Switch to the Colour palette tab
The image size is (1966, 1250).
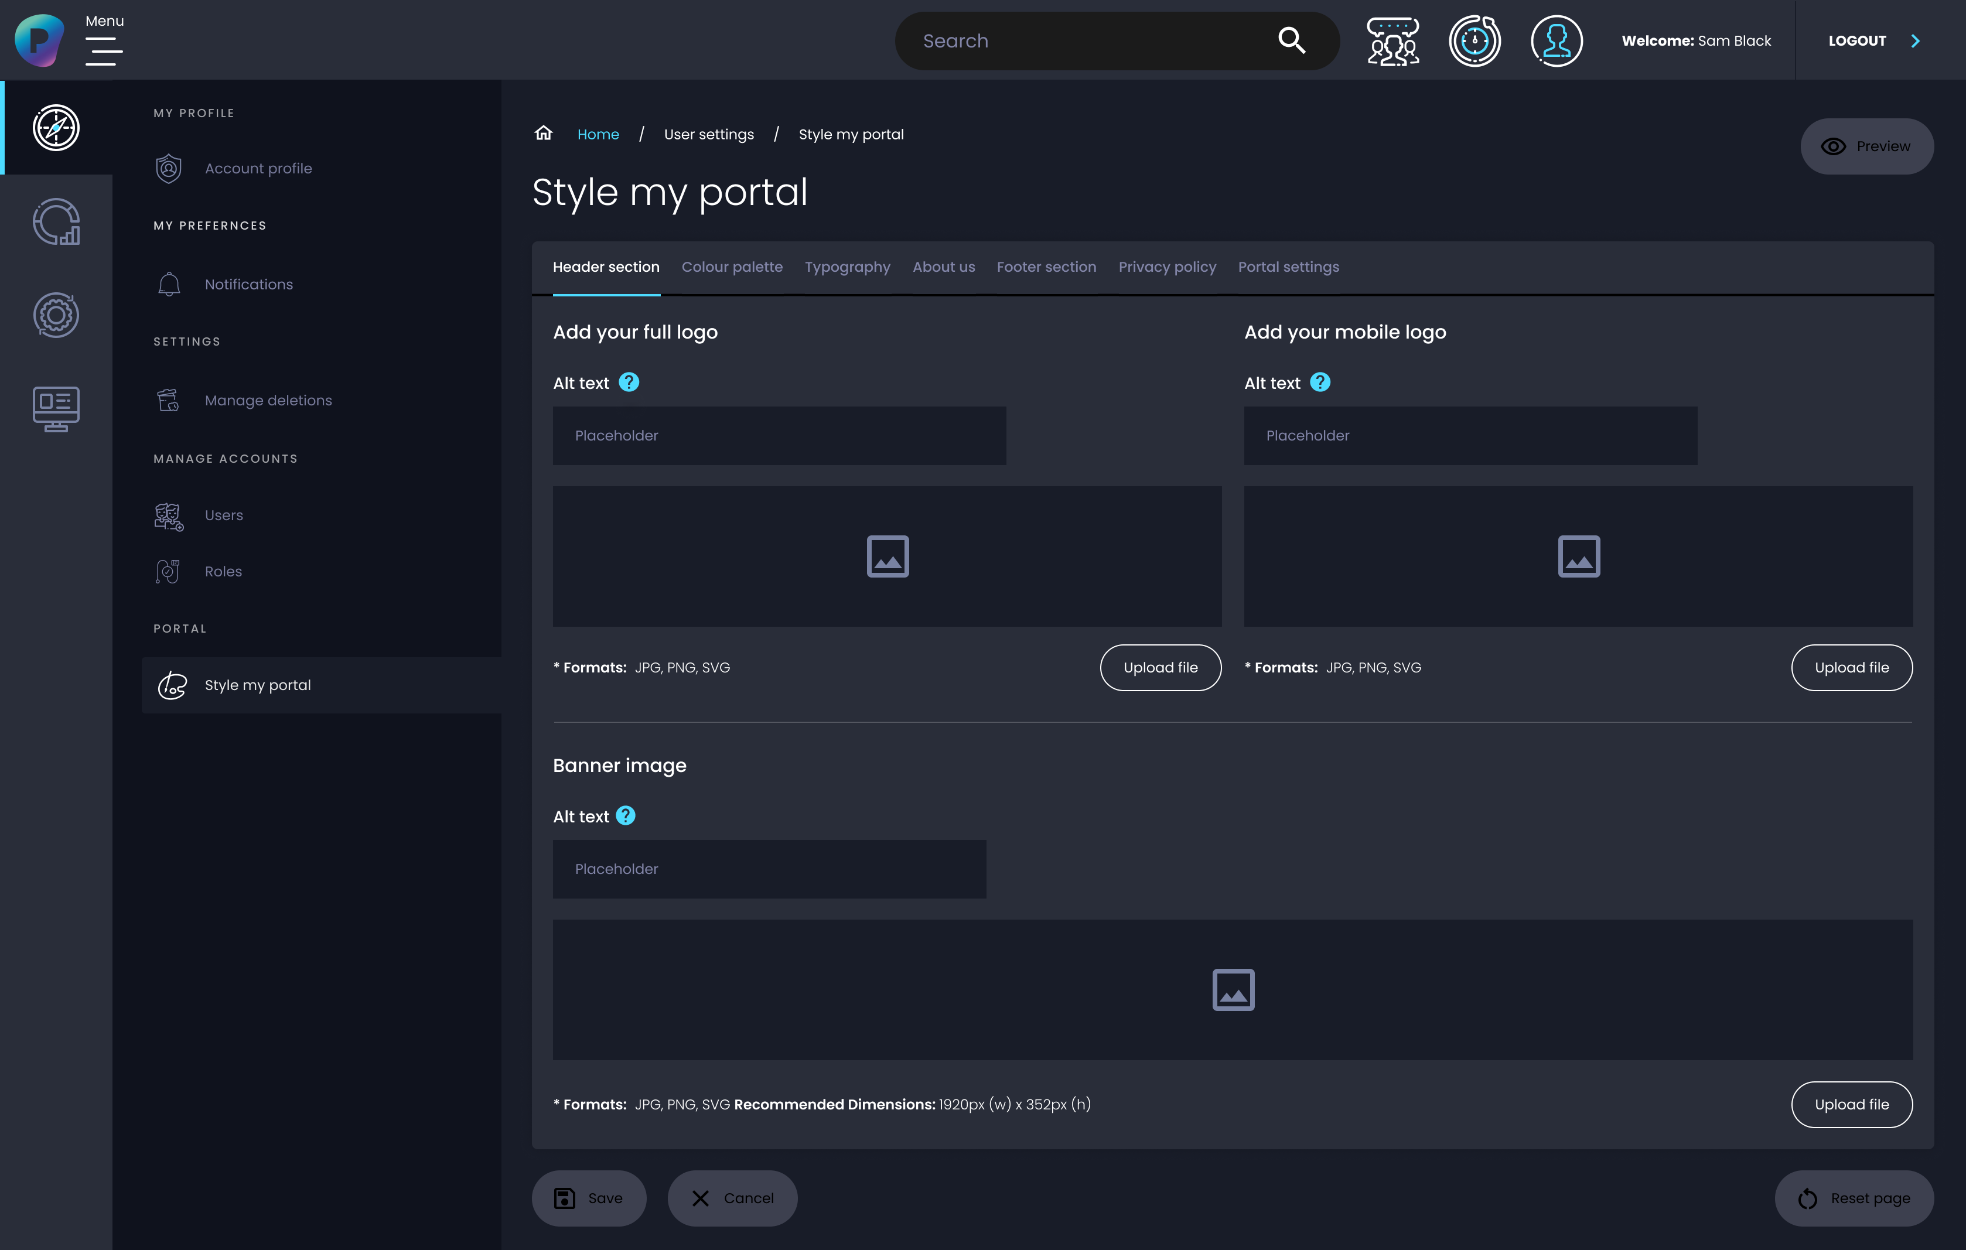732,267
